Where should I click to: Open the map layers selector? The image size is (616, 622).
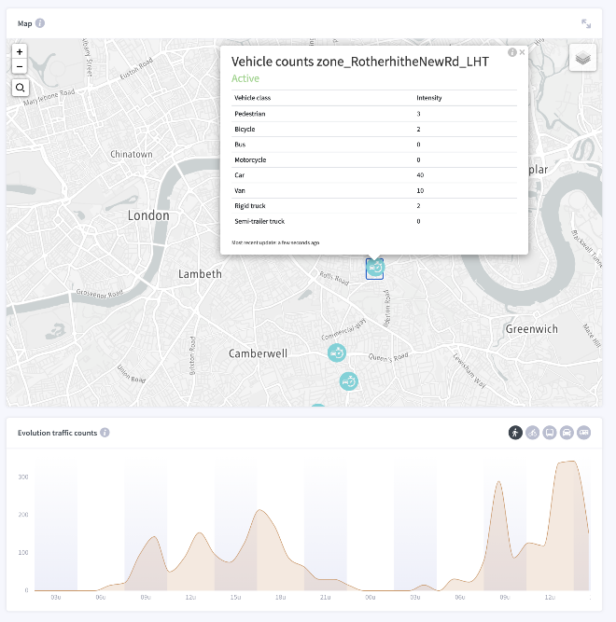pos(582,58)
